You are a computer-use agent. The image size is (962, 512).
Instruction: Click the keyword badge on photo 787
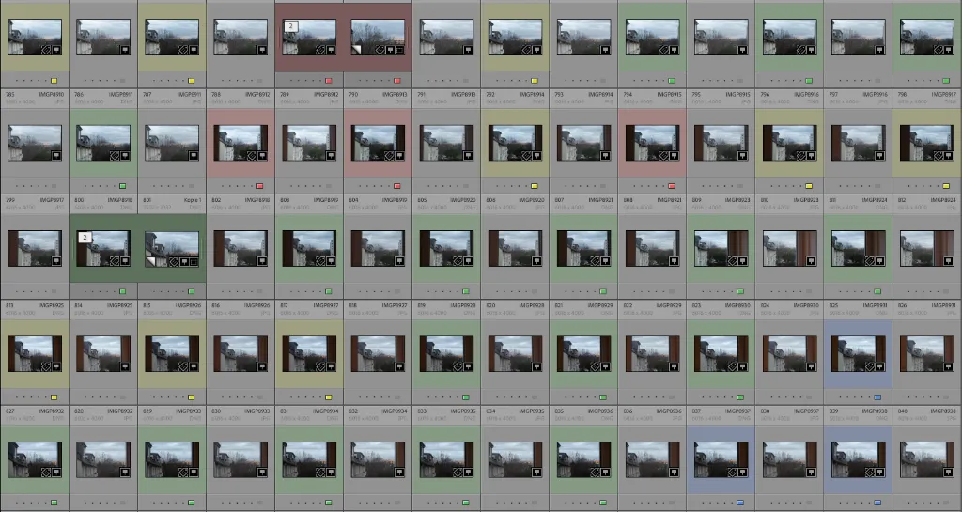click(x=194, y=156)
